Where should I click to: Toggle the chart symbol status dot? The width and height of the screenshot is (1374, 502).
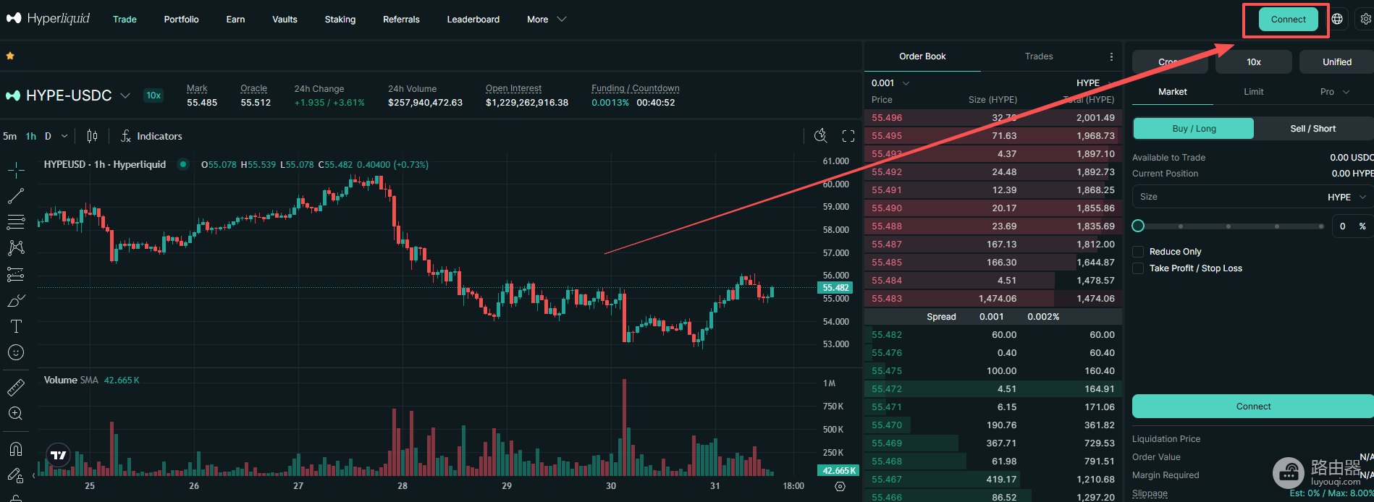click(x=183, y=164)
